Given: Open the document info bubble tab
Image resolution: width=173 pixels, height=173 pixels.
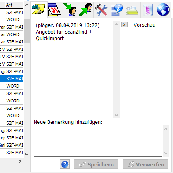Looking at the screenshot, I should [117, 10].
